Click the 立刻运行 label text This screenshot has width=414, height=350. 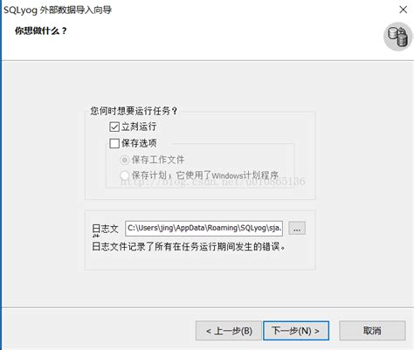[139, 127]
